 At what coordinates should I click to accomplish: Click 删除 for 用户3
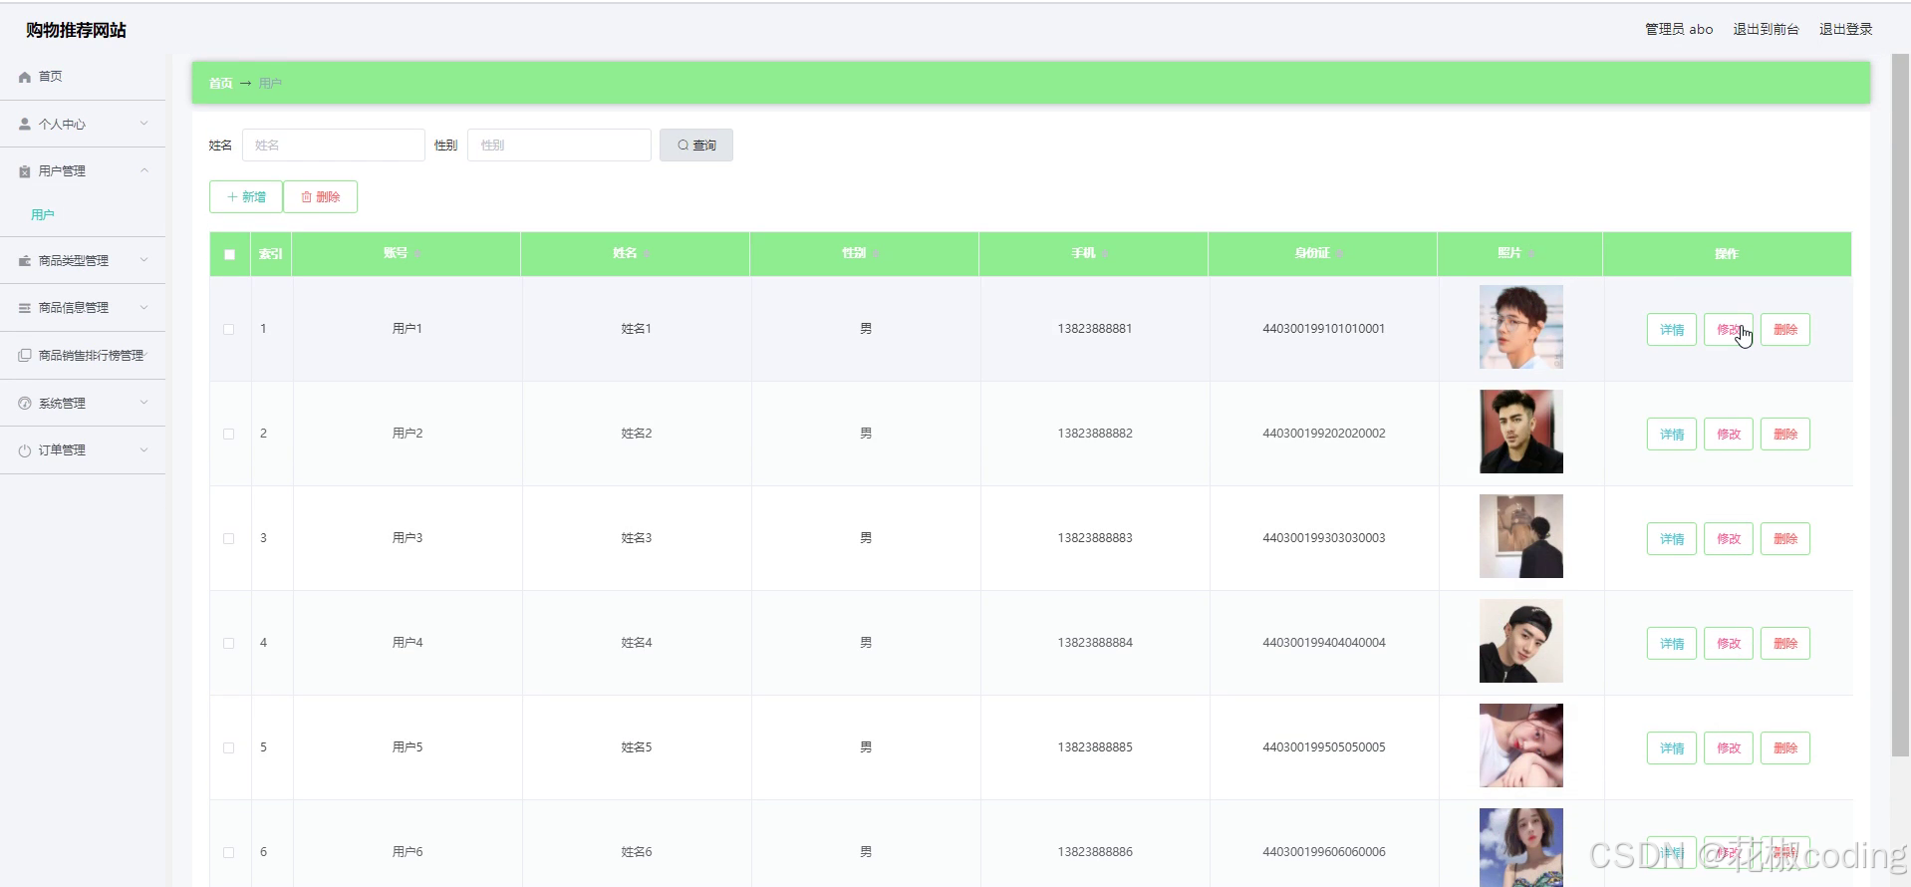click(1785, 539)
